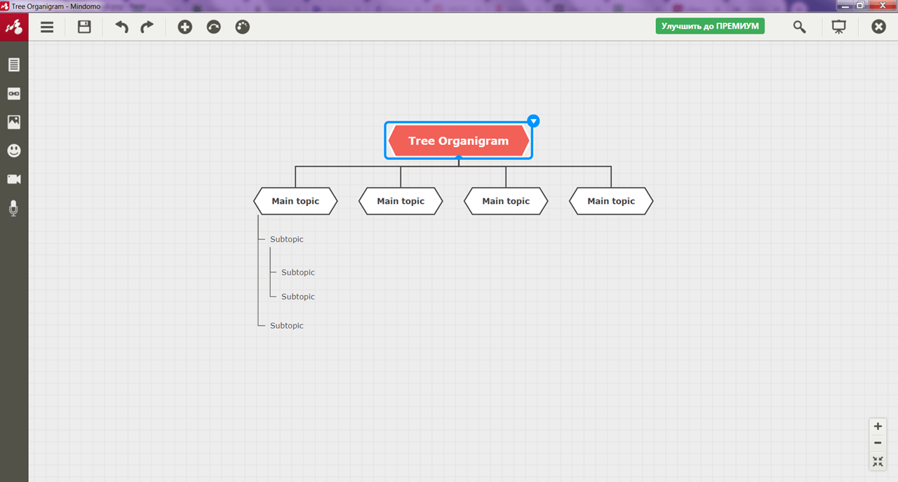
Task: Expand the Tree Organigram topic dropdown arrow
Action: click(x=533, y=121)
